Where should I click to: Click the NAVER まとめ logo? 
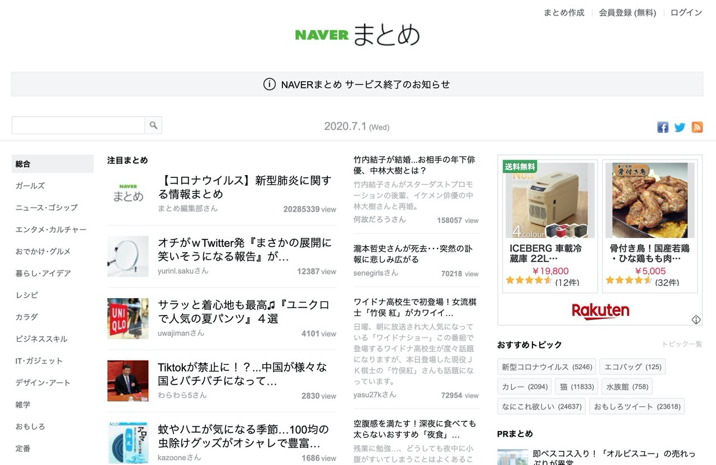(x=357, y=35)
